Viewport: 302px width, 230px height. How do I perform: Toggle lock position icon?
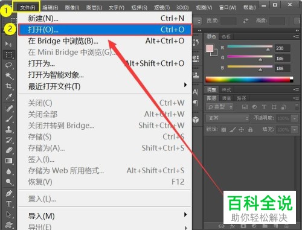coord(241,130)
